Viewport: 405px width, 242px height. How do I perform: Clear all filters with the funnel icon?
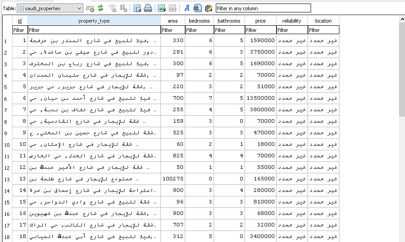coord(113,8)
